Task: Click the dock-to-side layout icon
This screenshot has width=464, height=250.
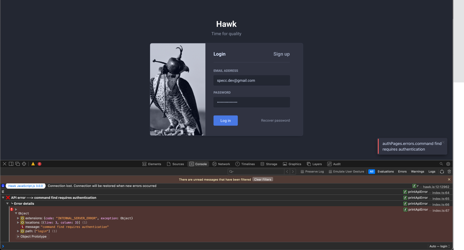Action: click(x=11, y=164)
